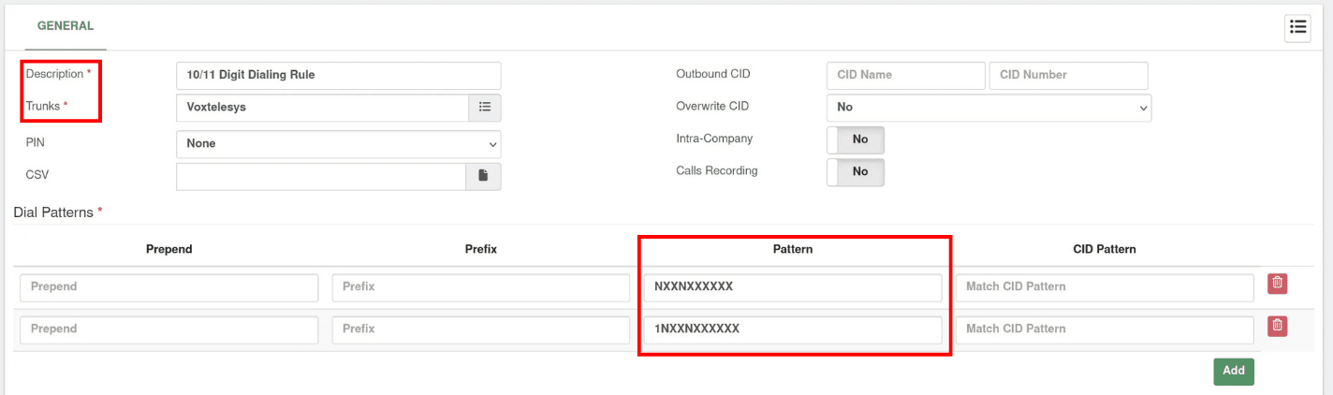1333x395 pixels.
Task: Delete the NXXNXXXXXX pattern row
Action: click(1278, 284)
